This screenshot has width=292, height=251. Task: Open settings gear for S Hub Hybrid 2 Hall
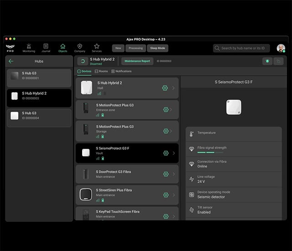click(165, 88)
